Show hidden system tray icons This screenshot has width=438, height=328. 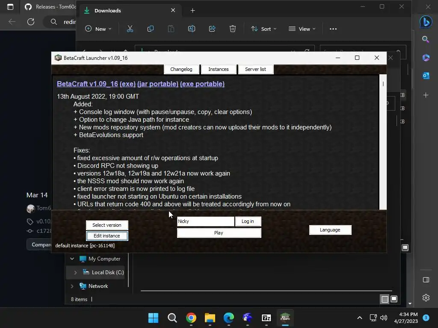(x=360, y=318)
